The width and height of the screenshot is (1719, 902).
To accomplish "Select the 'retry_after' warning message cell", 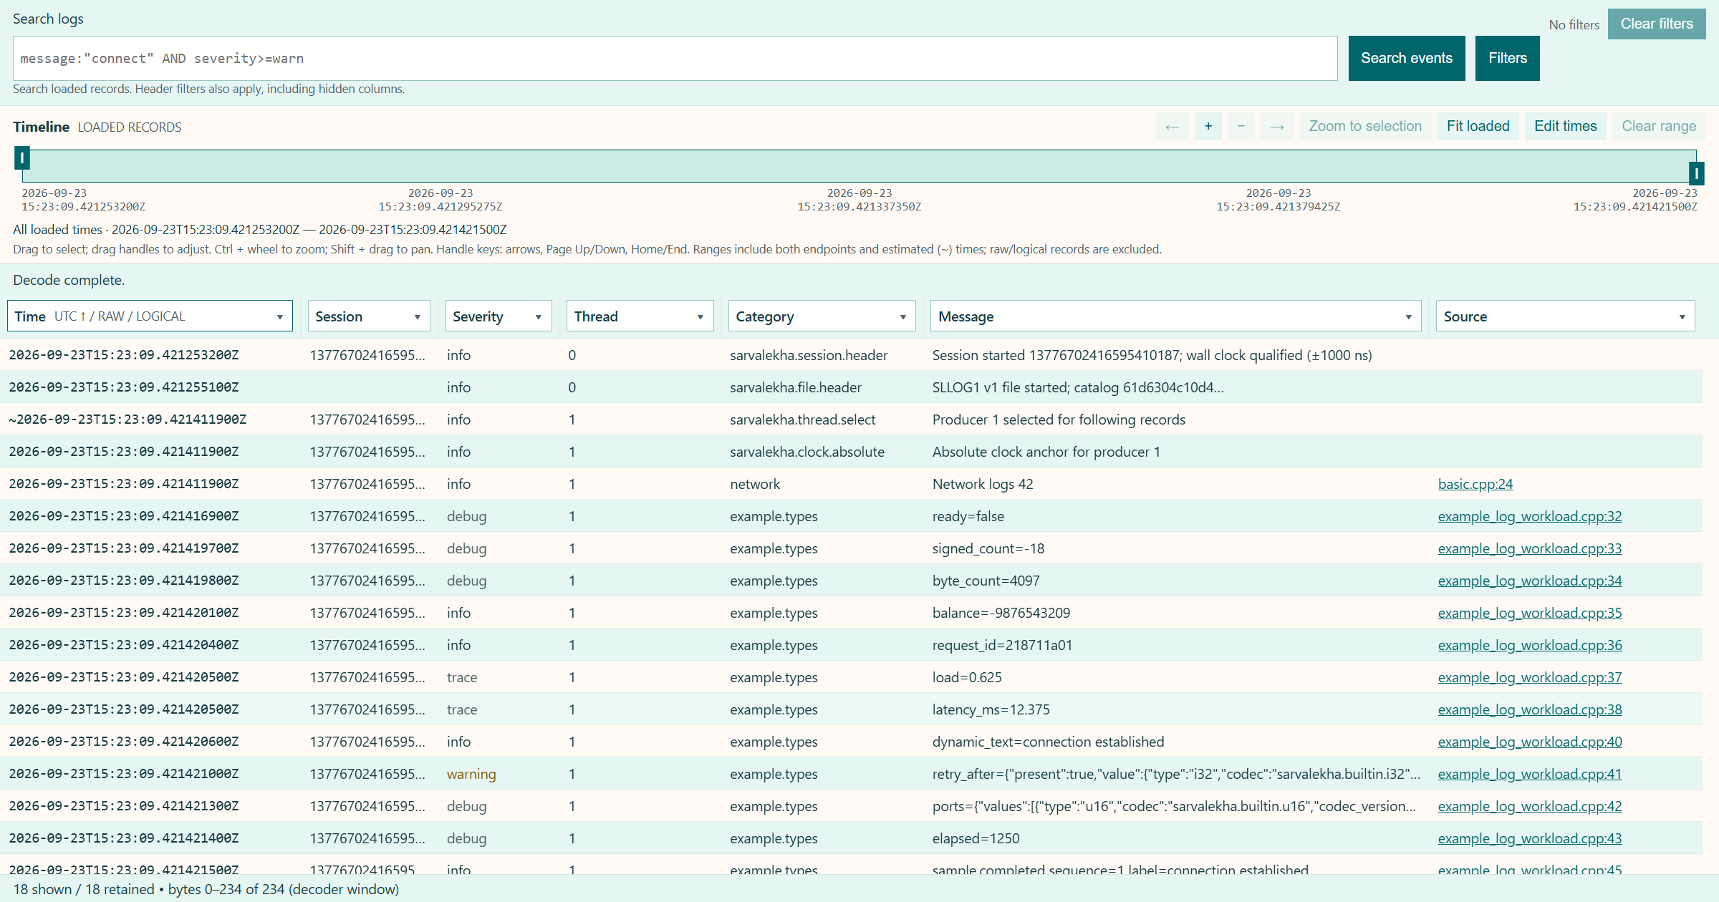I will click(x=1176, y=774).
